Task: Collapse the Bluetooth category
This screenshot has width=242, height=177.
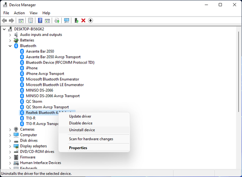Action: point(10,46)
